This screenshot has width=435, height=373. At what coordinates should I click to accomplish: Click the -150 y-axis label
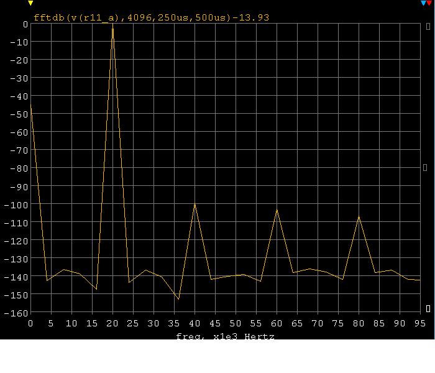pyautogui.click(x=16, y=295)
